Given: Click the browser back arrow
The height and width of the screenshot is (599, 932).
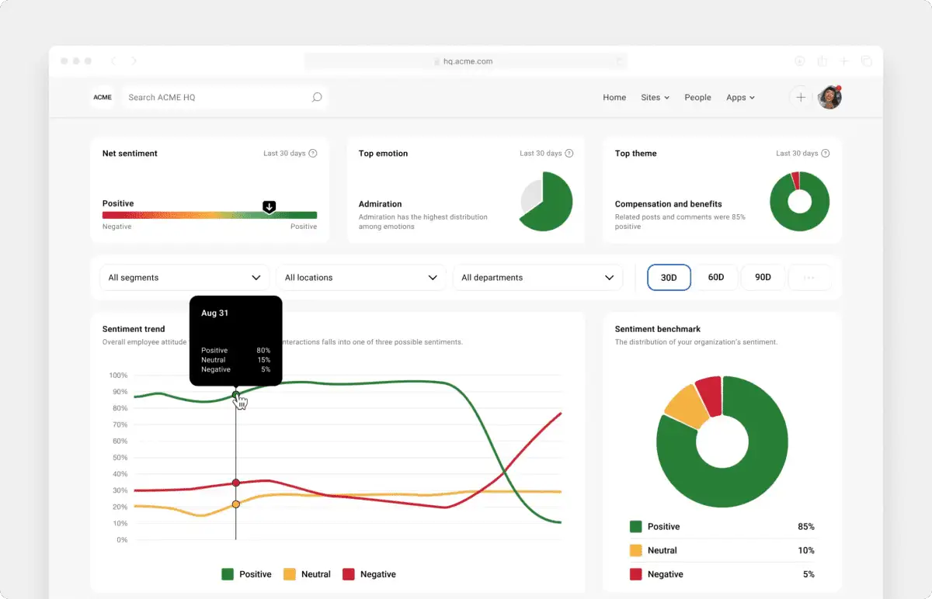Looking at the screenshot, I should coord(113,61).
